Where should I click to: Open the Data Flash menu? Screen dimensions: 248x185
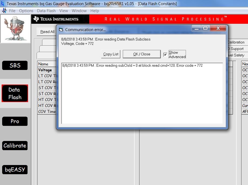(x=46, y=11)
